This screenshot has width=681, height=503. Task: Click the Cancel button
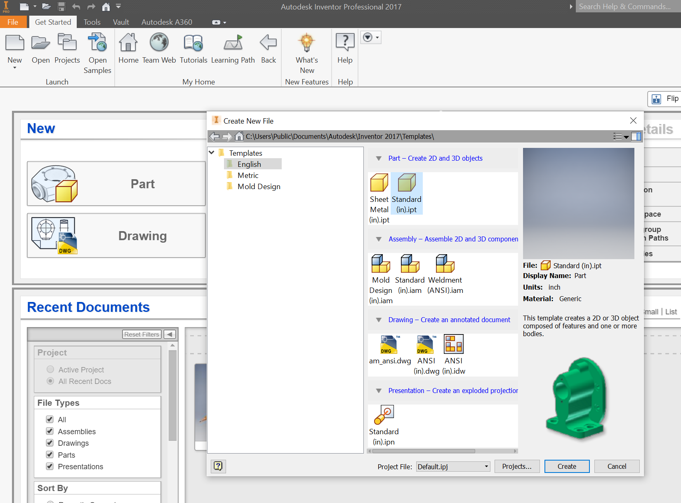(x=617, y=466)
